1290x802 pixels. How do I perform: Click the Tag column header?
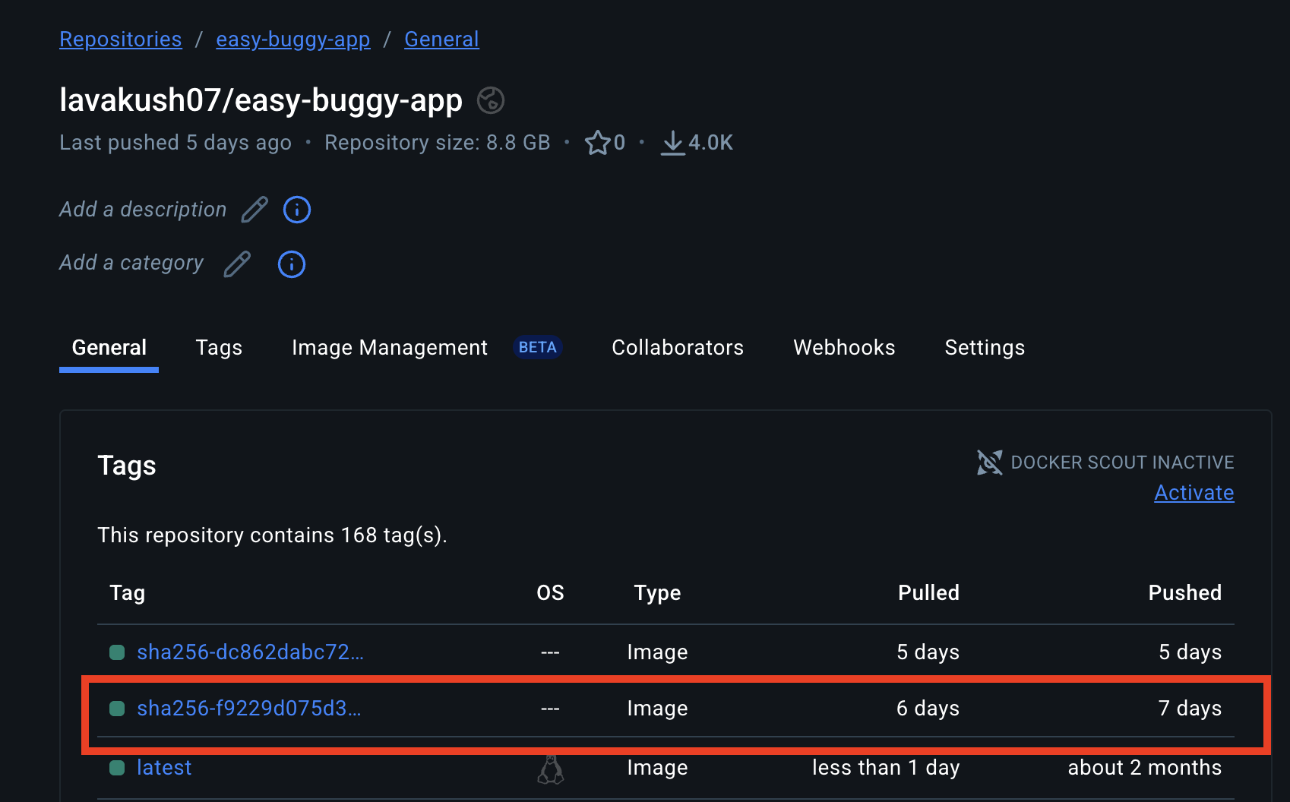coord(127,593)
